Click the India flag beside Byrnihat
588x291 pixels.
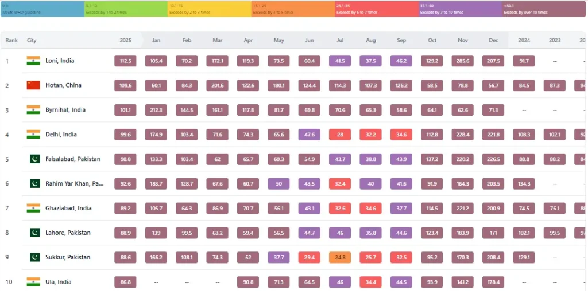(33, 110)
